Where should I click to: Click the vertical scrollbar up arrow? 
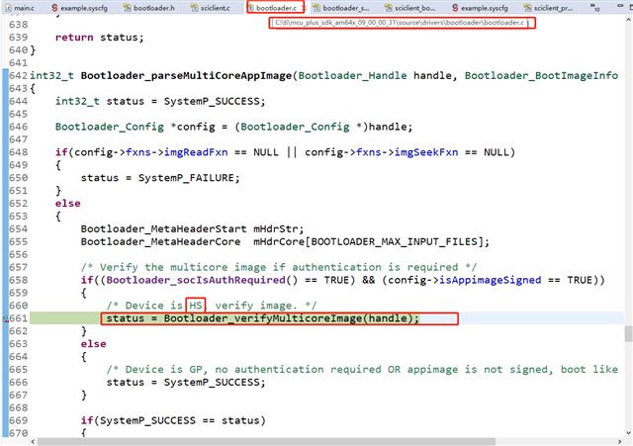(x=629, y=19)
